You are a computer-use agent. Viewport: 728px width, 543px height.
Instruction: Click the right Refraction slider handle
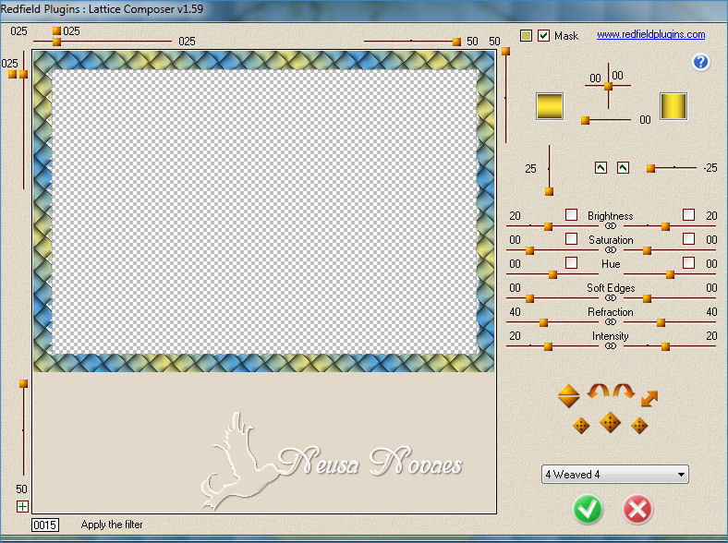click(x=661, y=322)
